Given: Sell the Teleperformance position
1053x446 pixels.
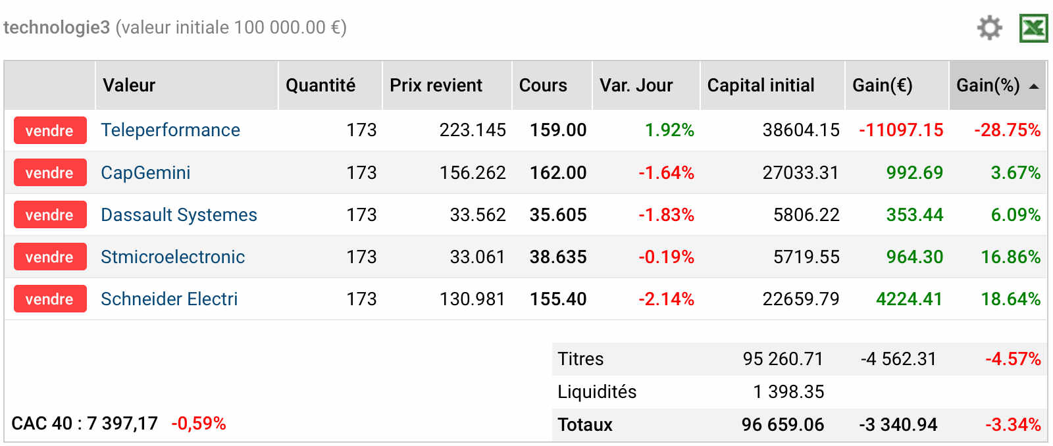Looking at the screenshot, I should (50, 130).
